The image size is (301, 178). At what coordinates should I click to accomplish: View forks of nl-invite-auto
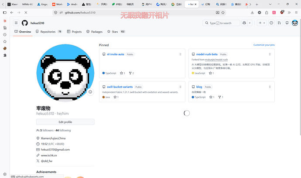tap(131, 73)
